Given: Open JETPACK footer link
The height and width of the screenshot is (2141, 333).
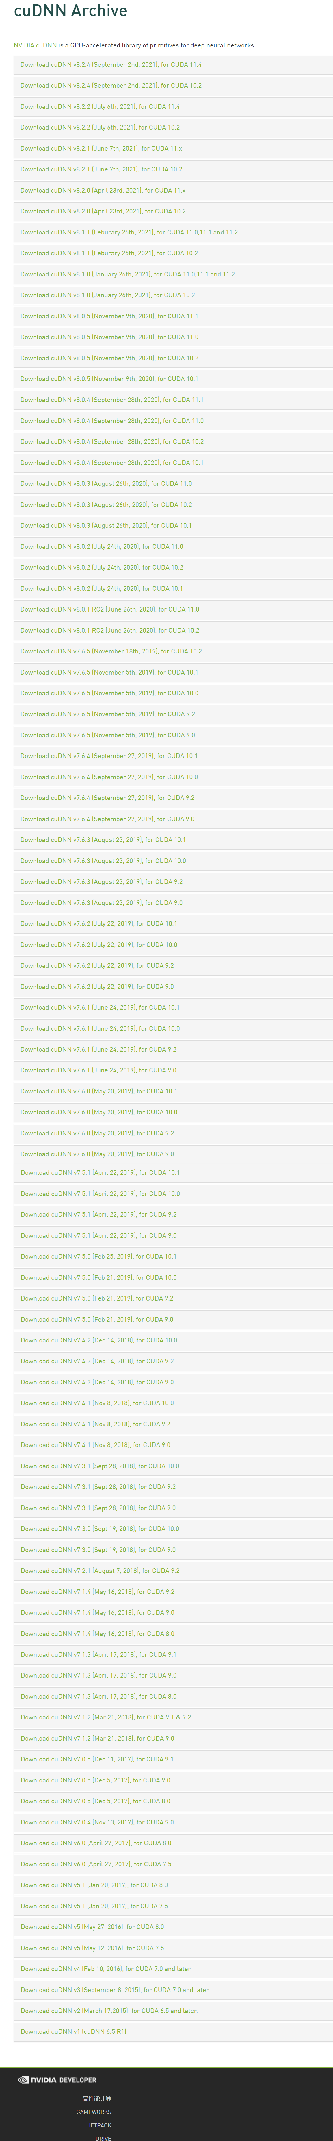Looking at the screenshot, I should tap(100, 2125).
